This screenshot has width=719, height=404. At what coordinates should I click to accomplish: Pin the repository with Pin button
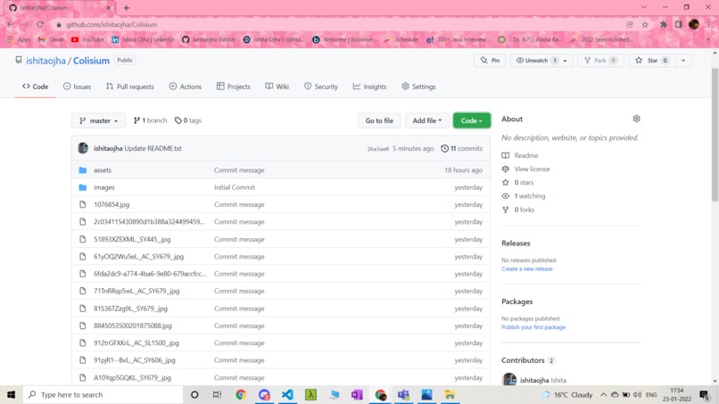(x=490, y=61)
